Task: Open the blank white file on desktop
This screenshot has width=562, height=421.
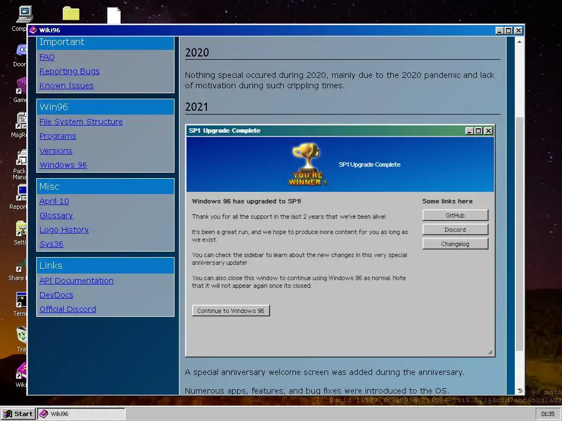Action: (x=114, y=15)
